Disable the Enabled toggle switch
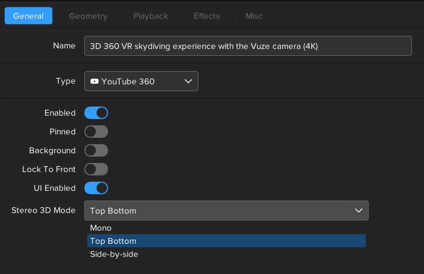 click(96, 113)
